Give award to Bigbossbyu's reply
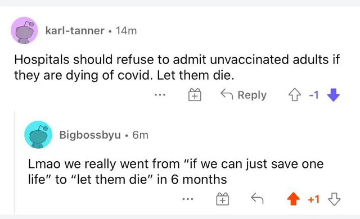Image resolution: width=360 pixels, height=219 pixels. point(223,199)
